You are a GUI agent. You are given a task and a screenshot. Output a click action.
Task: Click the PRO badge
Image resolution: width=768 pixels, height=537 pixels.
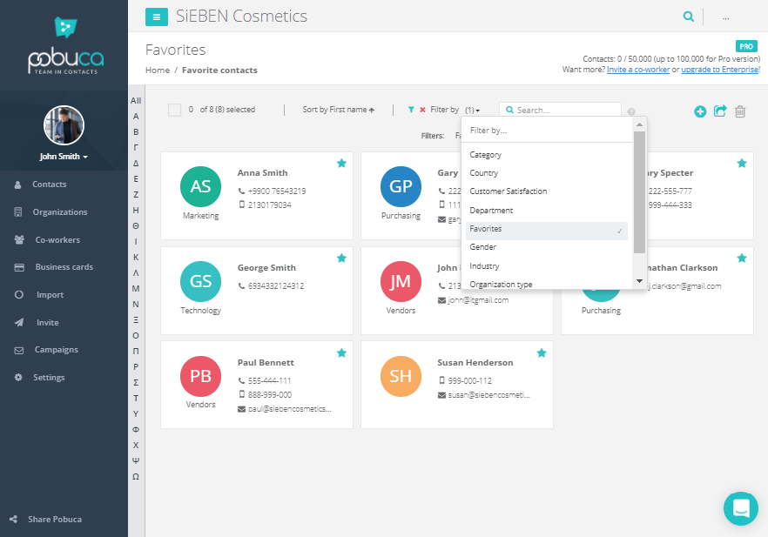(746, 46)
